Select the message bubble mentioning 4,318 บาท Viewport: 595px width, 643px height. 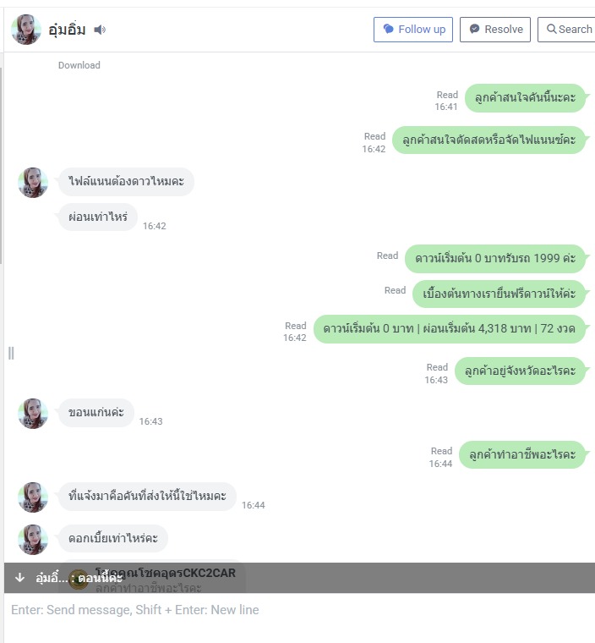[x=449, y=329]
